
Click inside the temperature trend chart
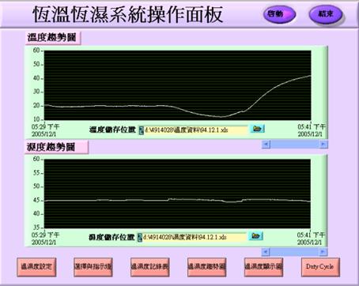(x=177, y=85)
